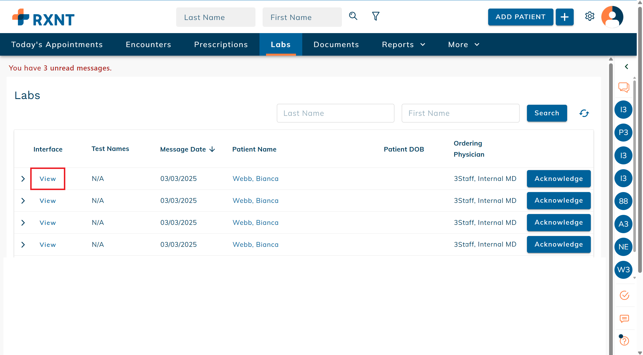Open the help question mark icon
Screen dimensions: 643x355
624,341
